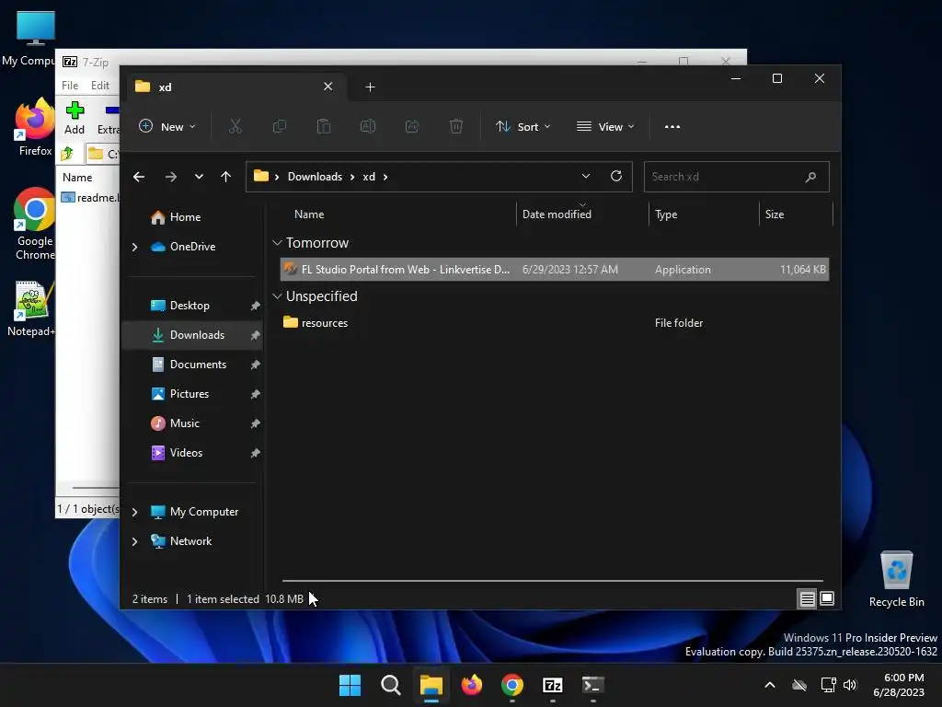Click the Delete trash icon in toolbar
This screenshot has height=707, width=942.
pyautogui.click(x=456, y=126)
